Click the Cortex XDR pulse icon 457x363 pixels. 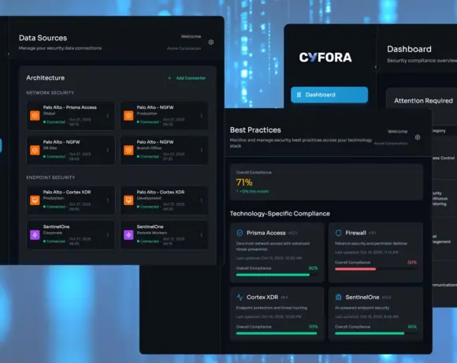pyautogui.click(x=240, y=298)
